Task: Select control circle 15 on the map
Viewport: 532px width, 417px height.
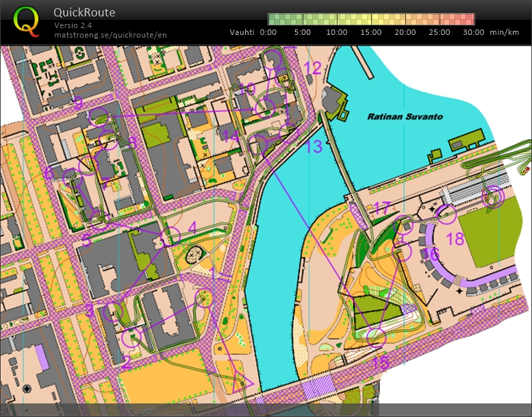Action: [x=375, y=336]
